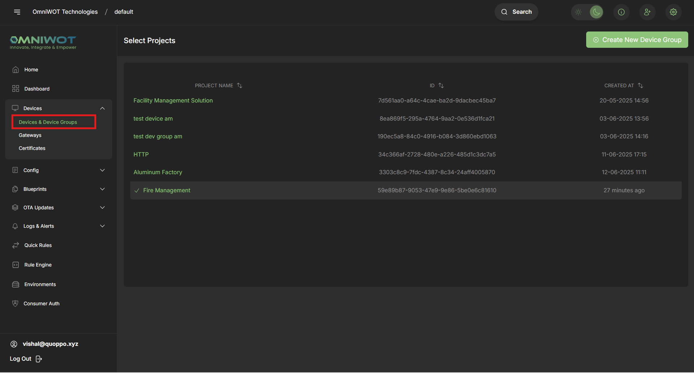
Task: Click the Log Out icon
Action: click(x=39, y=359)
